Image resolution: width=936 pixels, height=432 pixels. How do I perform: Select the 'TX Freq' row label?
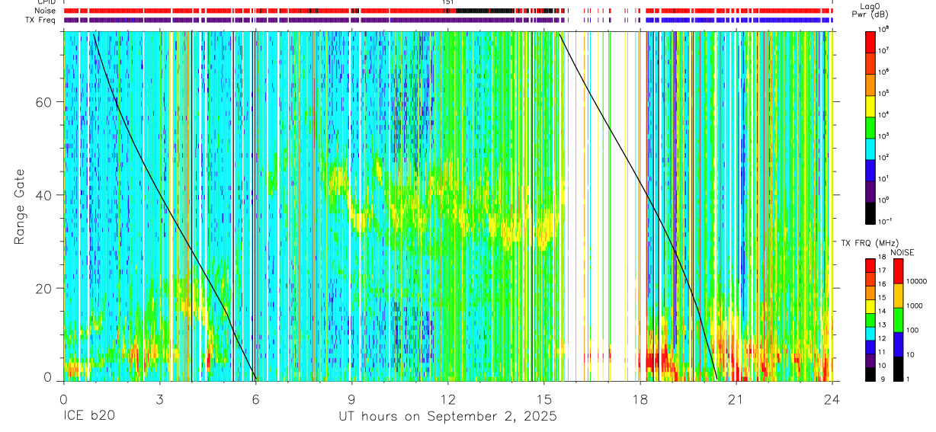(x=42, y=20)
